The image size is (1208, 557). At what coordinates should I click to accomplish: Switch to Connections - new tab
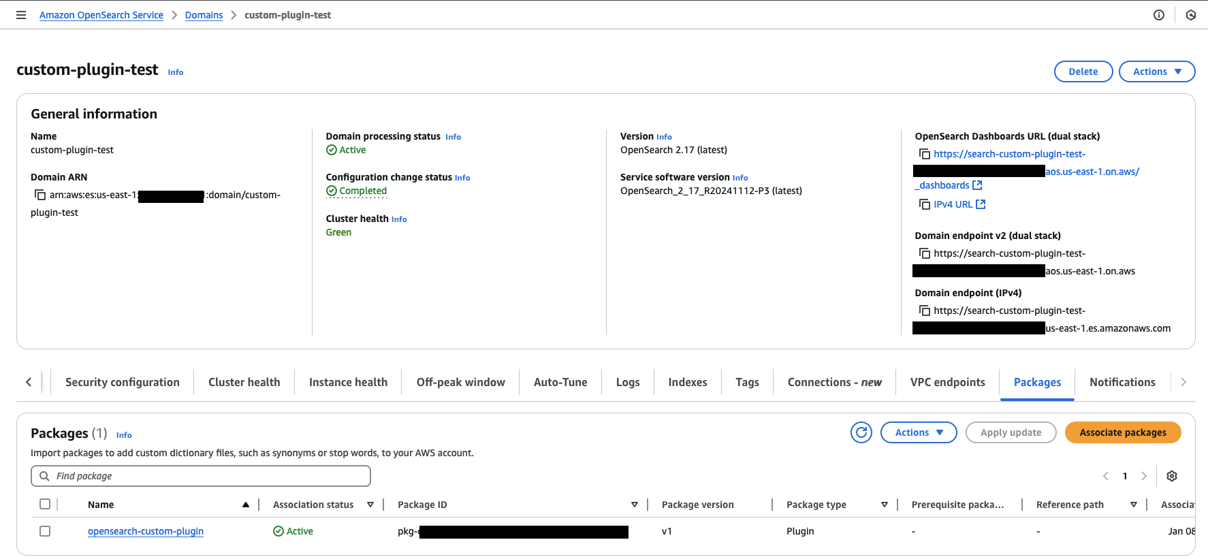pos(835,383)
